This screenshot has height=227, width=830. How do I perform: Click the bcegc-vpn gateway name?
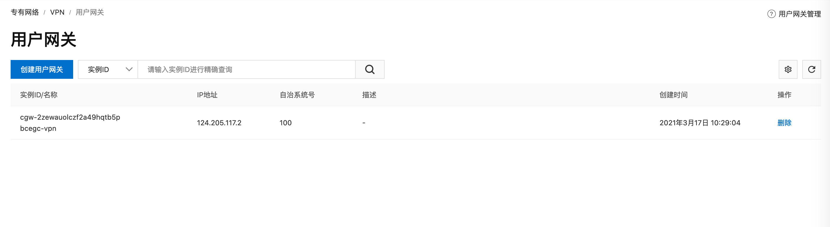coord(38,128)
